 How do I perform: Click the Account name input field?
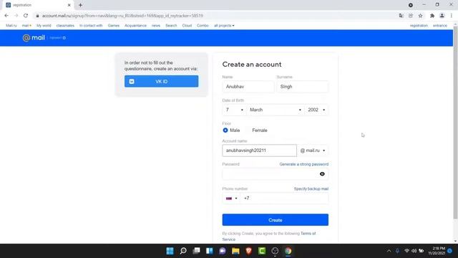click(259, 150)
